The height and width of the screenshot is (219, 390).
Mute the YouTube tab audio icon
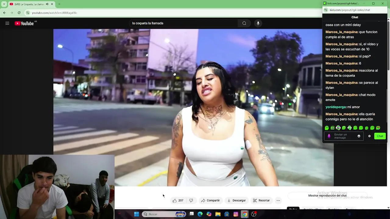[47, 4]
